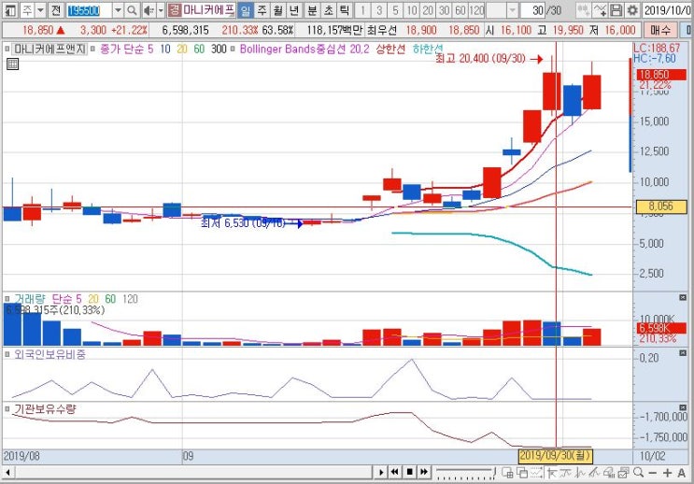This screenshot has width=694, height=484.
Task: Choose the 30 interval button
Action: coord(445,10)
